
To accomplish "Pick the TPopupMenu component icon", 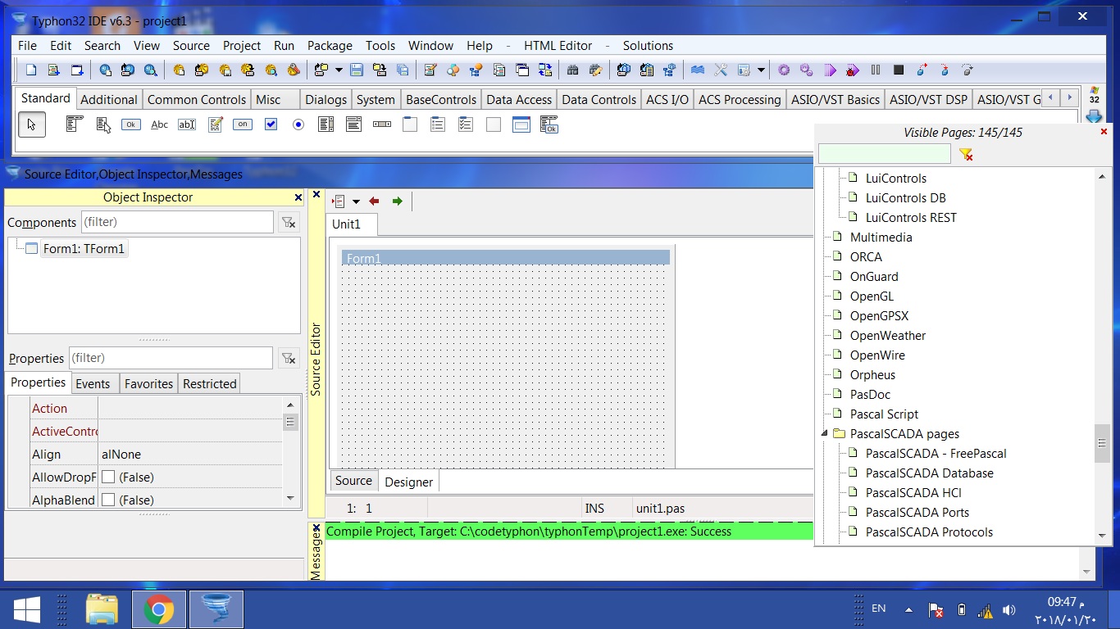I will coord(103,124).
